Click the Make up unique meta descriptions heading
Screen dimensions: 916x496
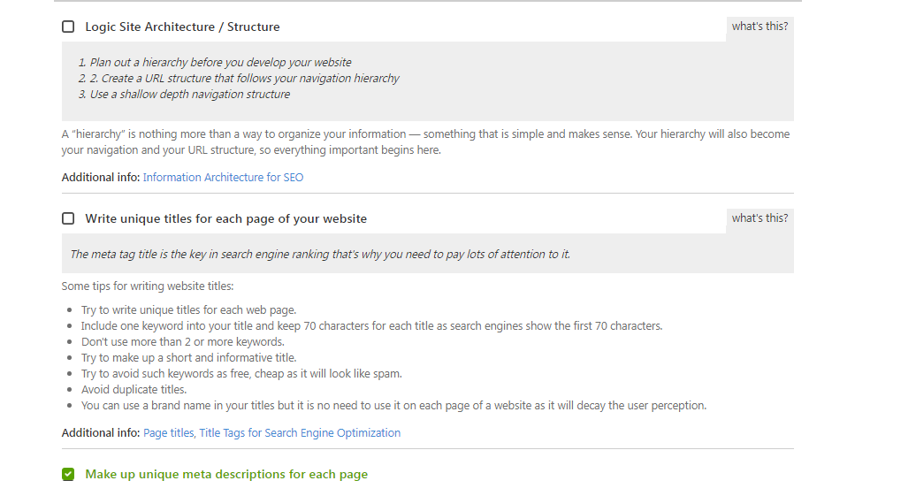pos(226,475)
